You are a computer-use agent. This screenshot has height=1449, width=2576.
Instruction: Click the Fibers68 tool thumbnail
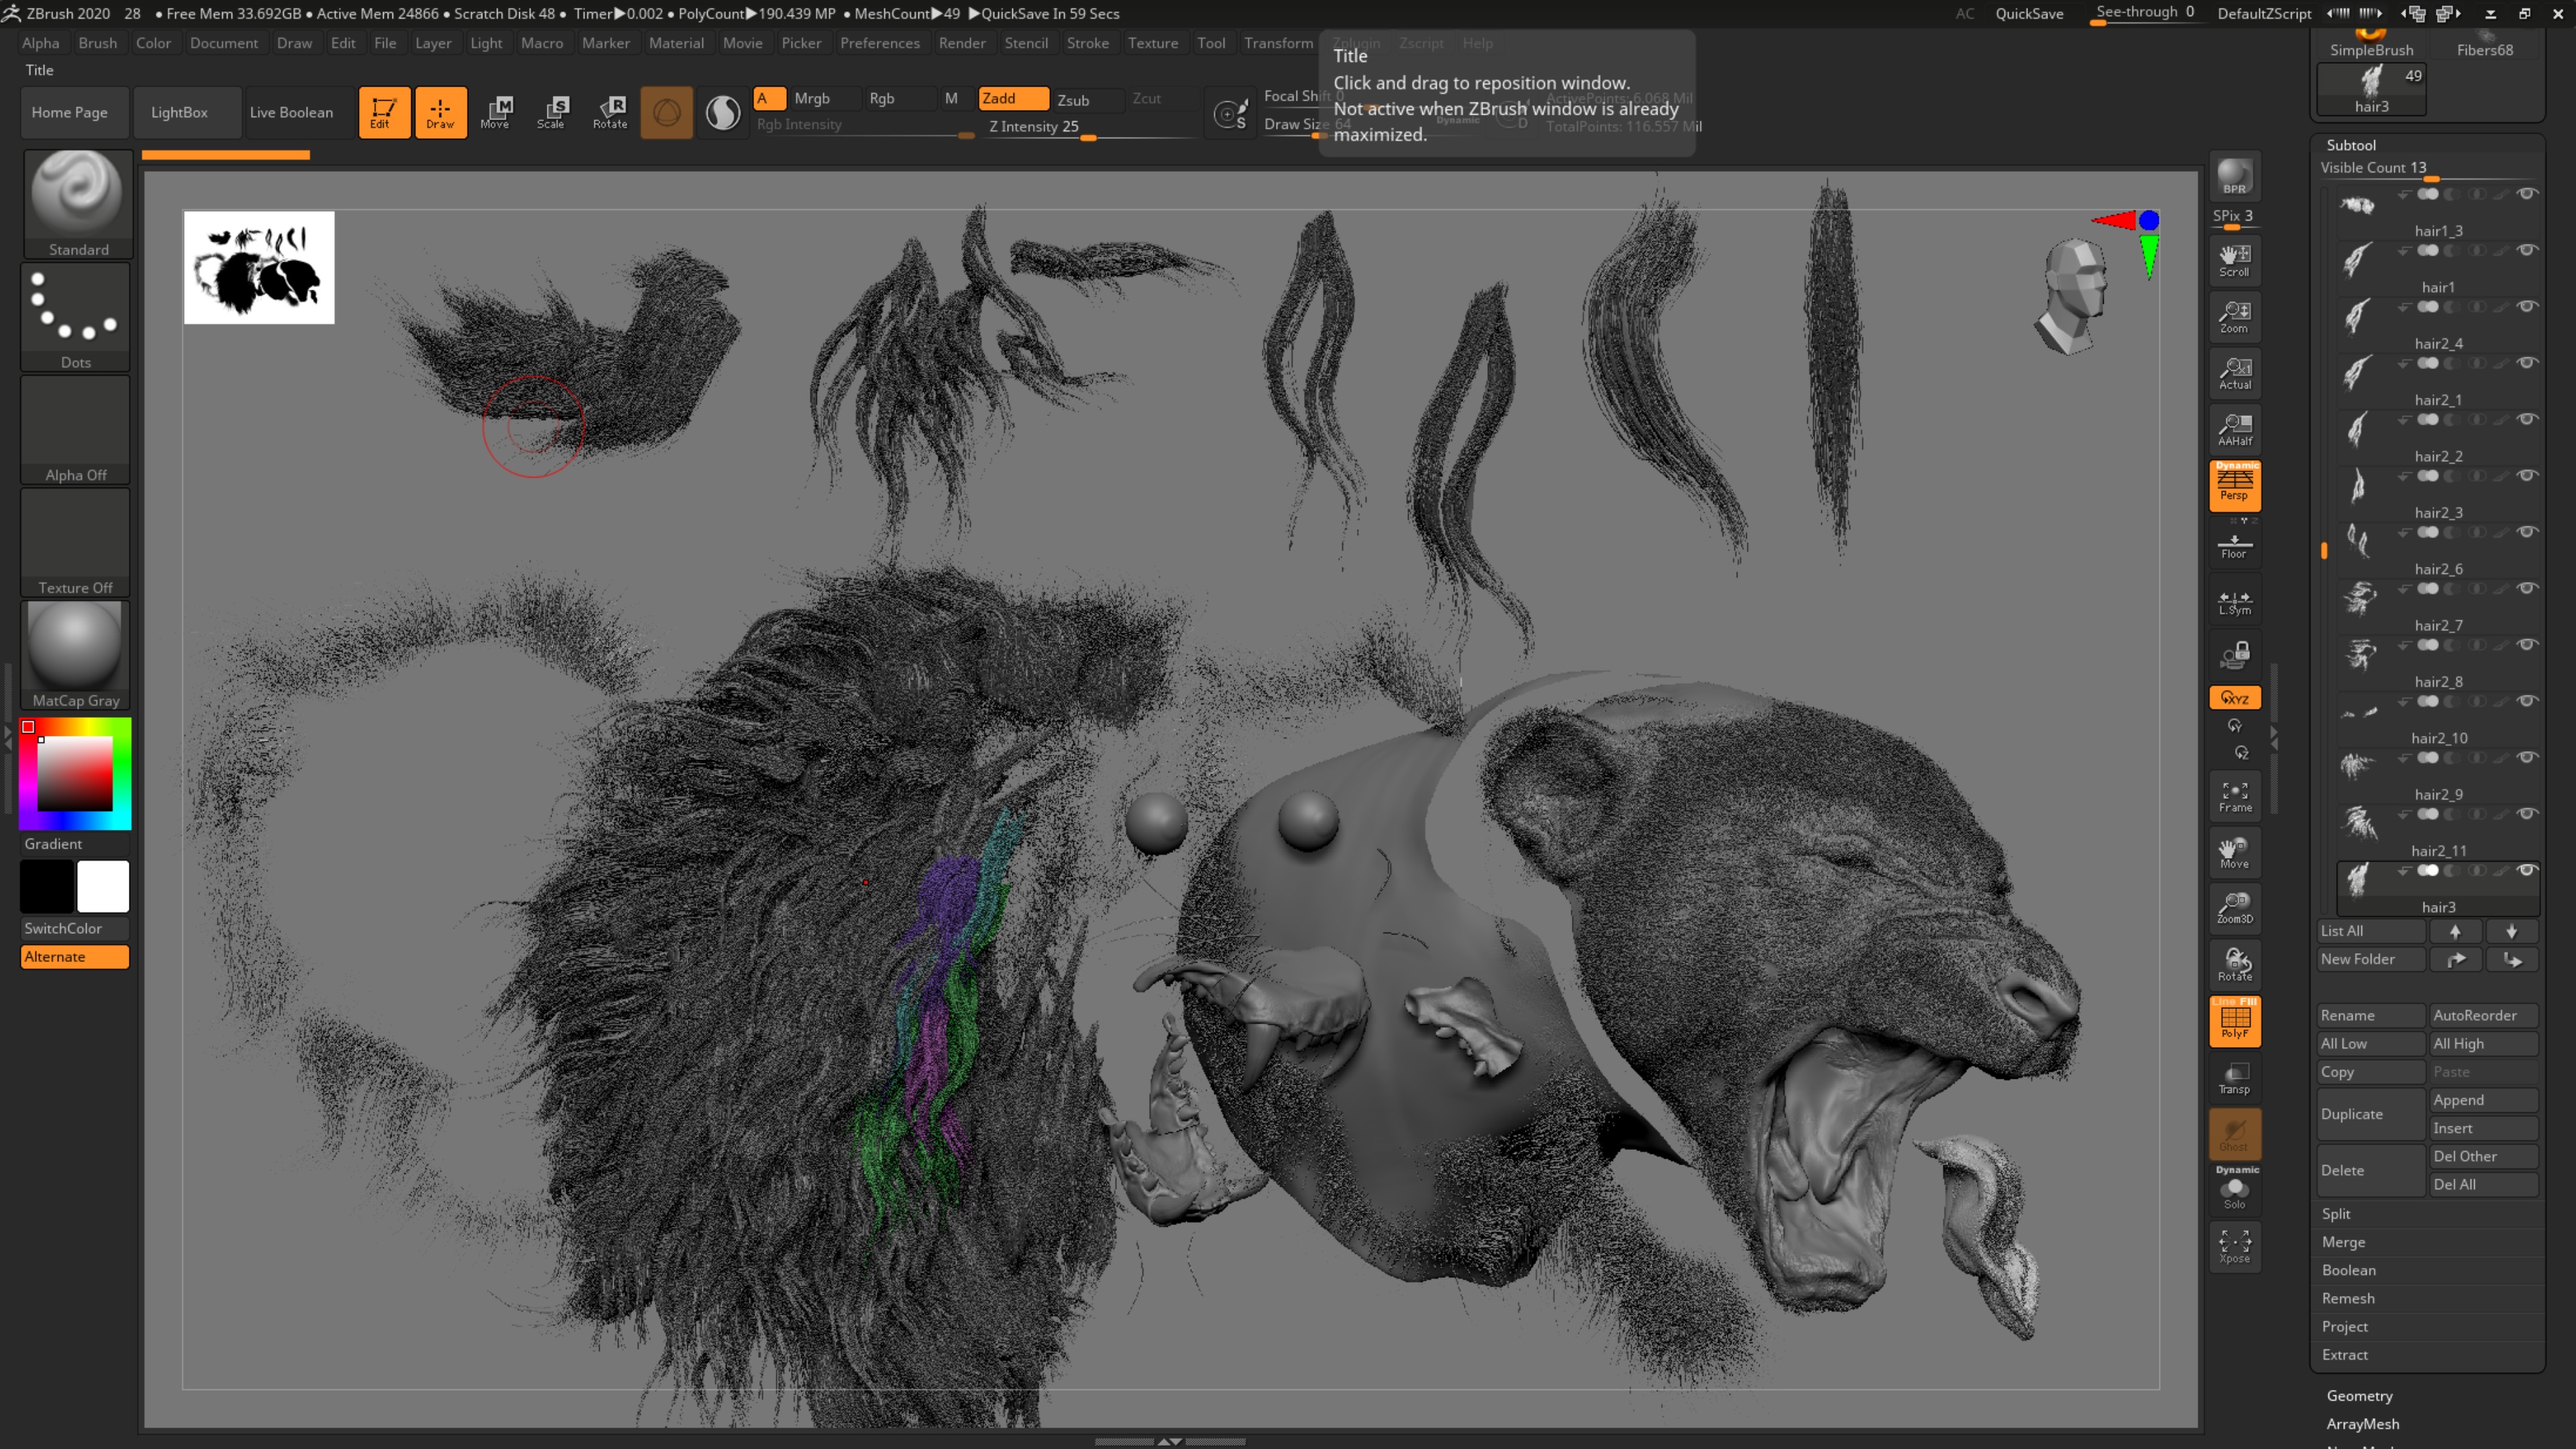2484,44
